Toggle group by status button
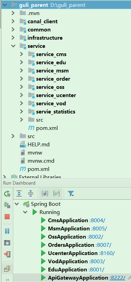The image size is (131, 282). [x=56, y=193]
